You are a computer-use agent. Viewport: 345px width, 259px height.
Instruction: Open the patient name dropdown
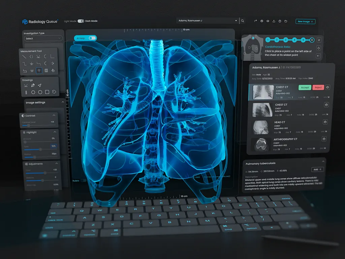pos(208,21)
